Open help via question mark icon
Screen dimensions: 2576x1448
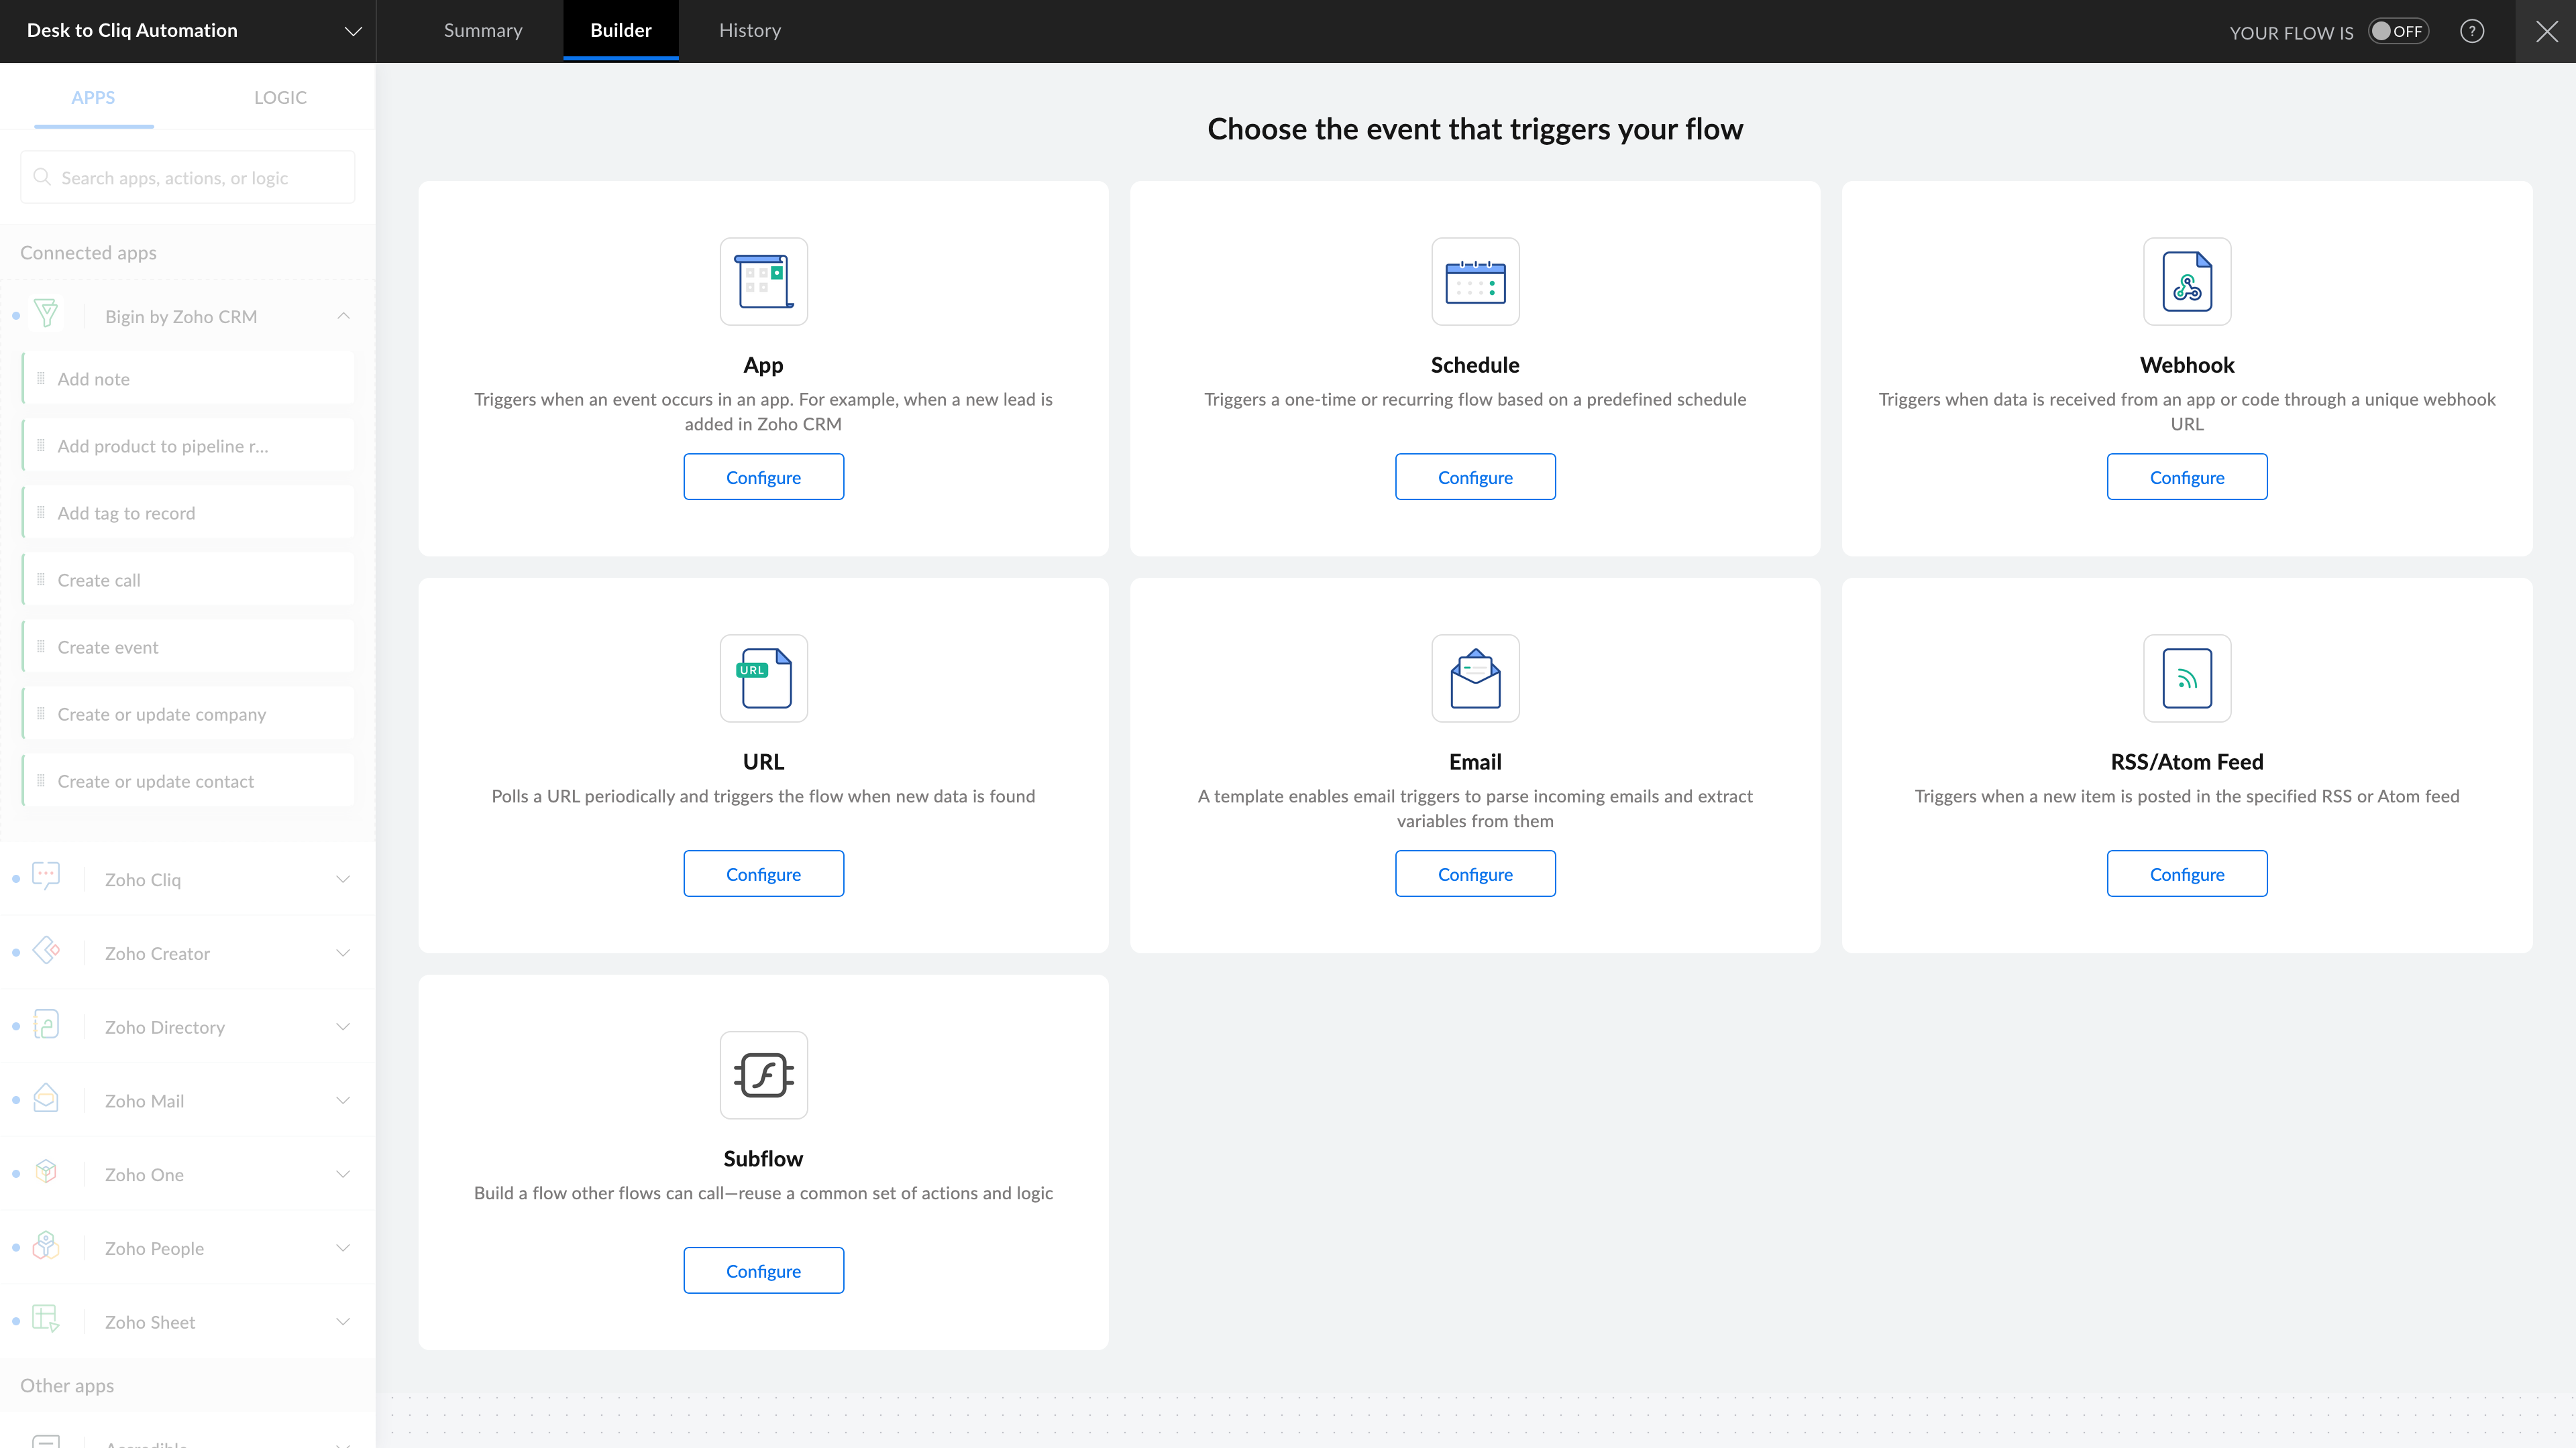point(2471,31)
